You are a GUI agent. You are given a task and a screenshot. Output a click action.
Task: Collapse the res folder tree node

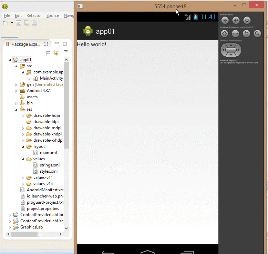[x=16, y=109]
